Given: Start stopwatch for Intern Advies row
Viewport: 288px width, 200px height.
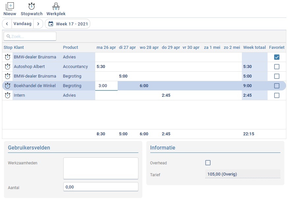Looking at the screenshot, I should pos(8,95).
